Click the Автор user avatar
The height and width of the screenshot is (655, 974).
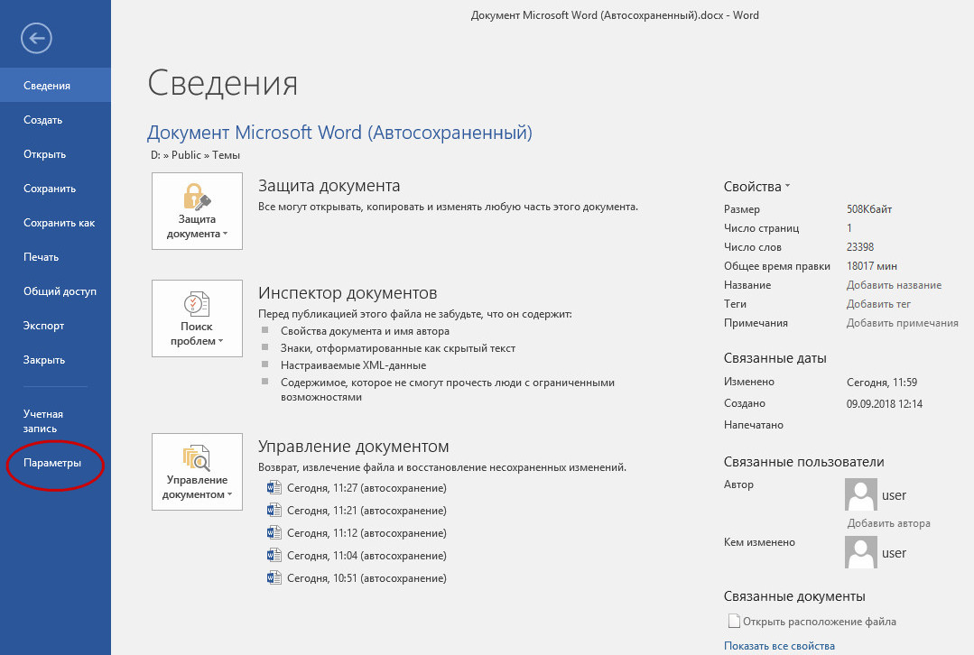pos(861,494)
